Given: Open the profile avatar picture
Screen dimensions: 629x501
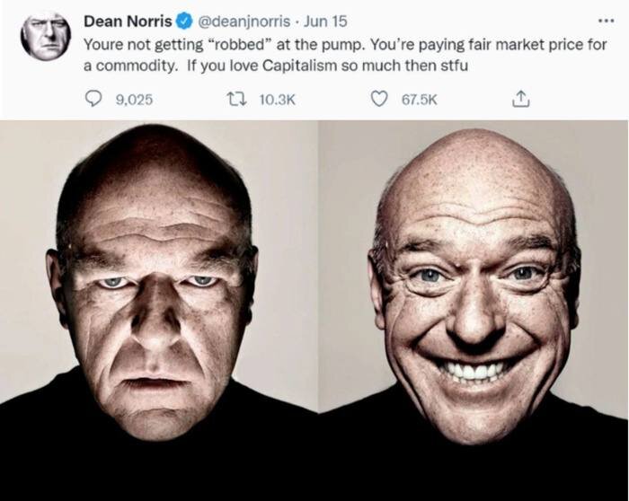Looking at the screenshot, I should pyautogui.click(x=45, y=36).
